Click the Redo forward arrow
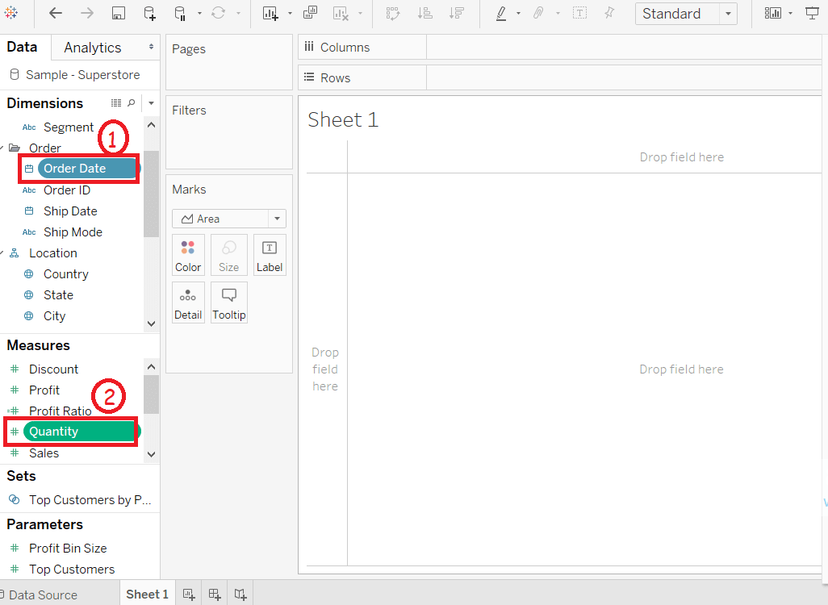 coord(86,13)
